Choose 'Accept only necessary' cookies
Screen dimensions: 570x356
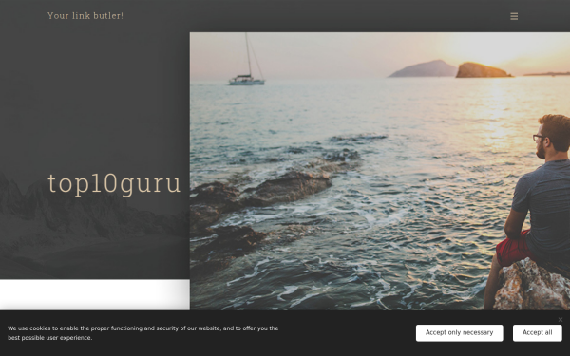pyautogui.click(x=459, y=333)
